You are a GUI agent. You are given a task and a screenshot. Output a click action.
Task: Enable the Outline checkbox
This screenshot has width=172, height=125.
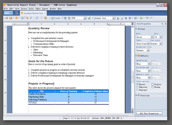[153, 84]
